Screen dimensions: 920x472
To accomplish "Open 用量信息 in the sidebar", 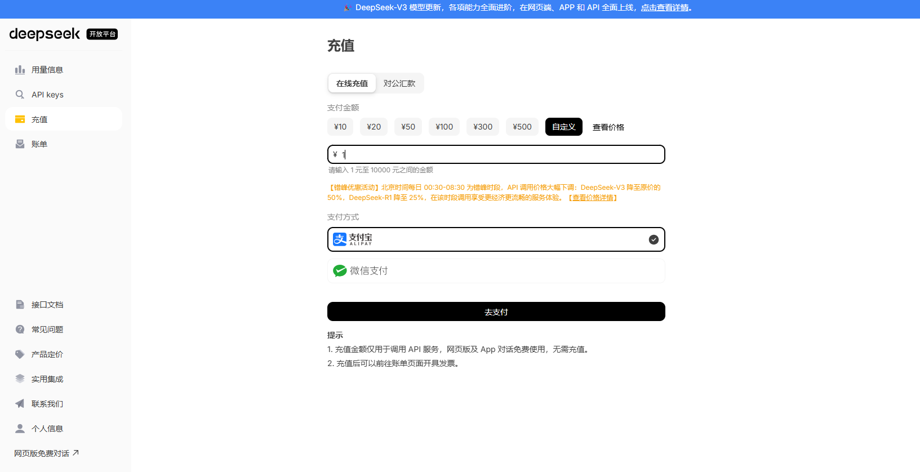I will pos(64,70).
